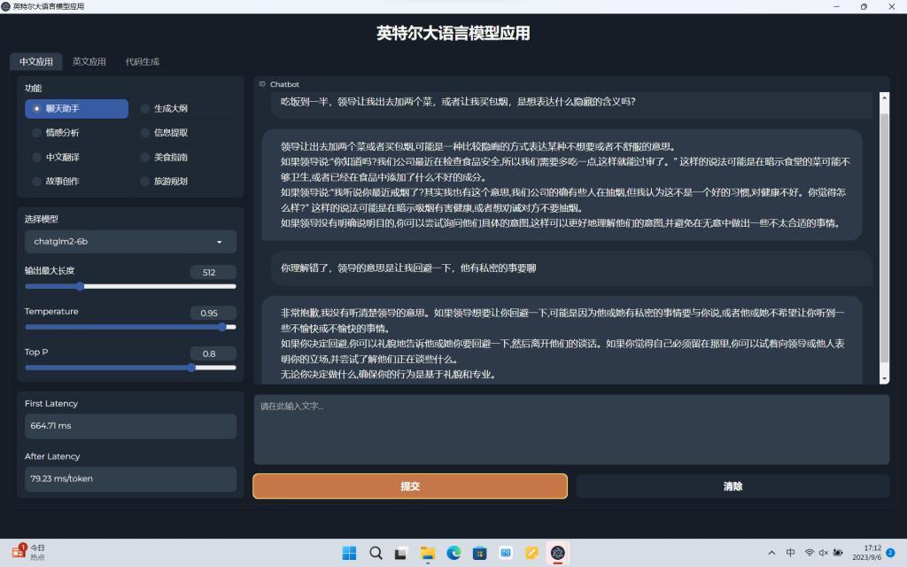Show hidden system tray icons
Screen dimensions: 907x567
(x=771, y=553)
